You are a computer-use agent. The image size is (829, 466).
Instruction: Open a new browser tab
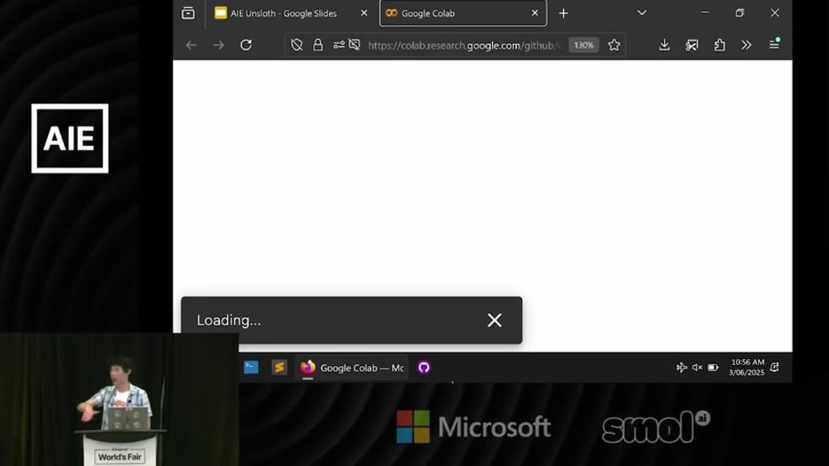click(564, 13)
